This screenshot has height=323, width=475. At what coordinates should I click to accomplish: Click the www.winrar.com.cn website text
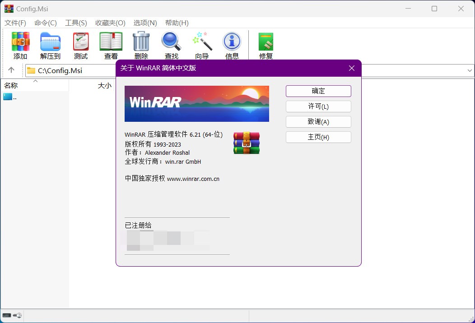(x=193, y=179)
